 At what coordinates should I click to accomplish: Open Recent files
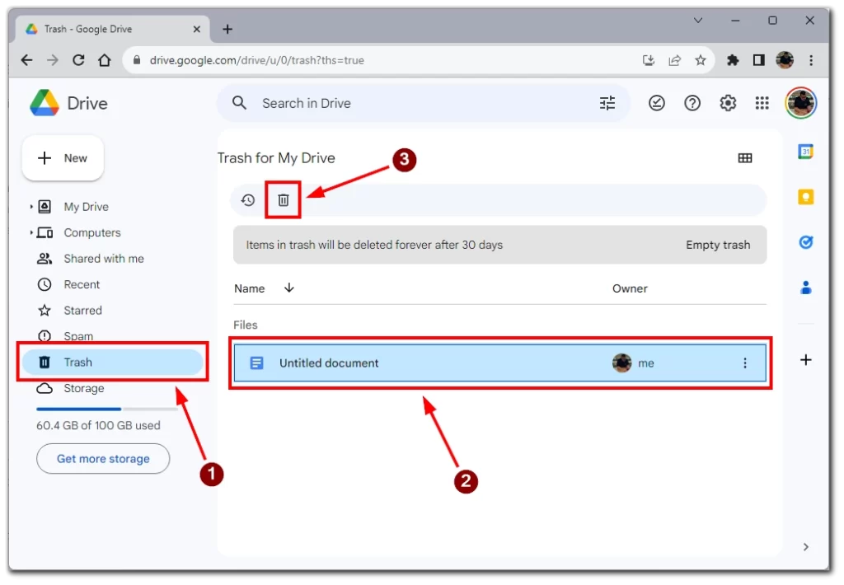click(82, 284)
